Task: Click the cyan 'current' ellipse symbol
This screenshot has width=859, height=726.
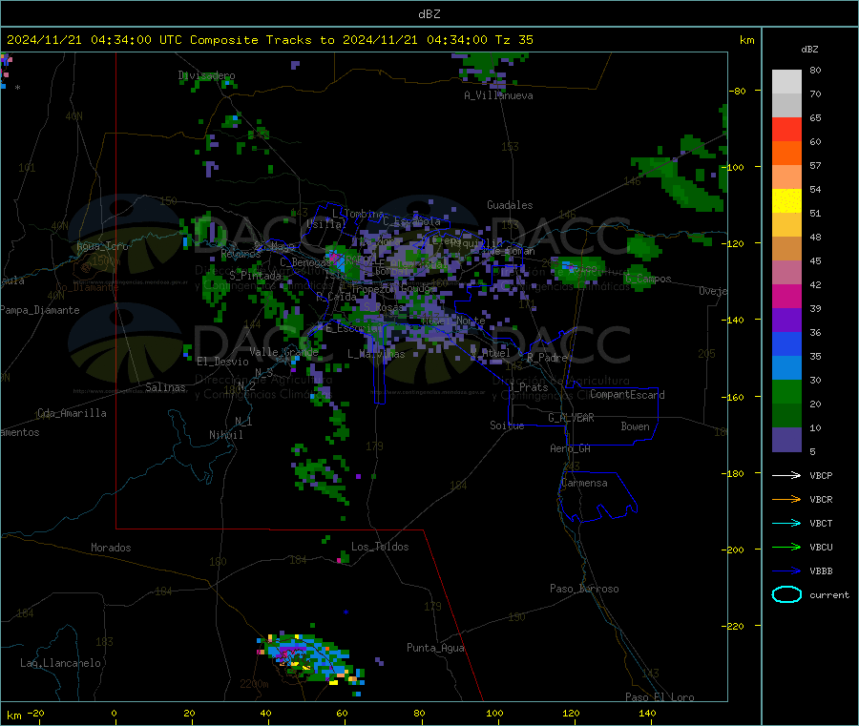Action: coord(786,594)
